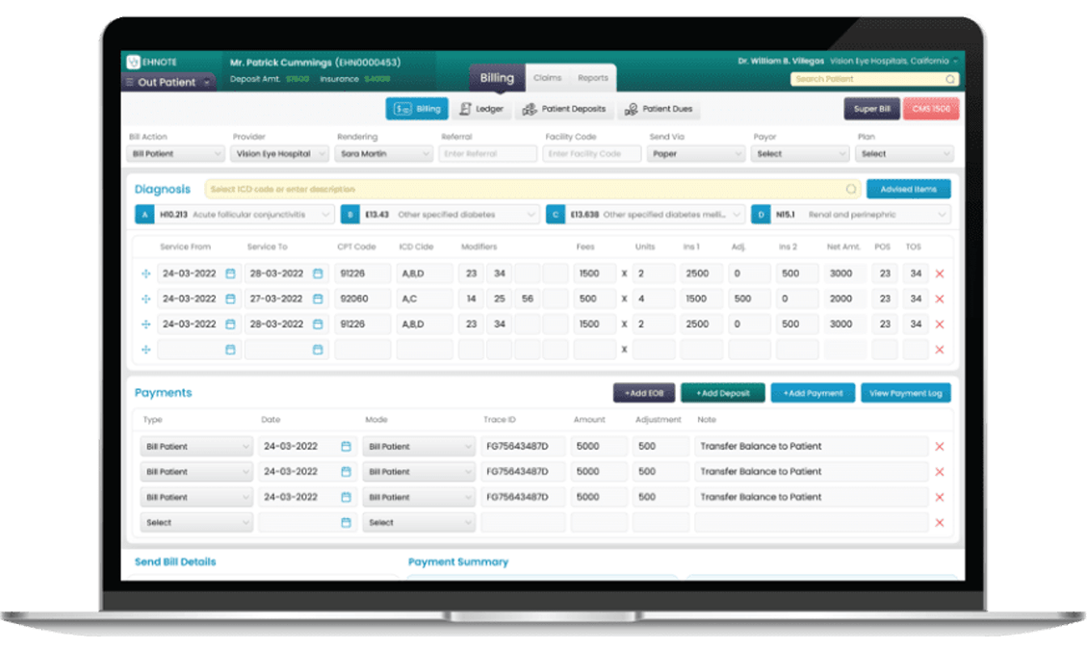
Task: Open Patient Deposits section
Action: (x=563, y=109)
